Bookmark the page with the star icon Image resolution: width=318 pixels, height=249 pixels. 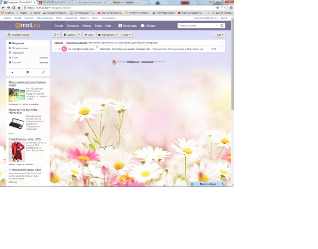coord(226,8)
